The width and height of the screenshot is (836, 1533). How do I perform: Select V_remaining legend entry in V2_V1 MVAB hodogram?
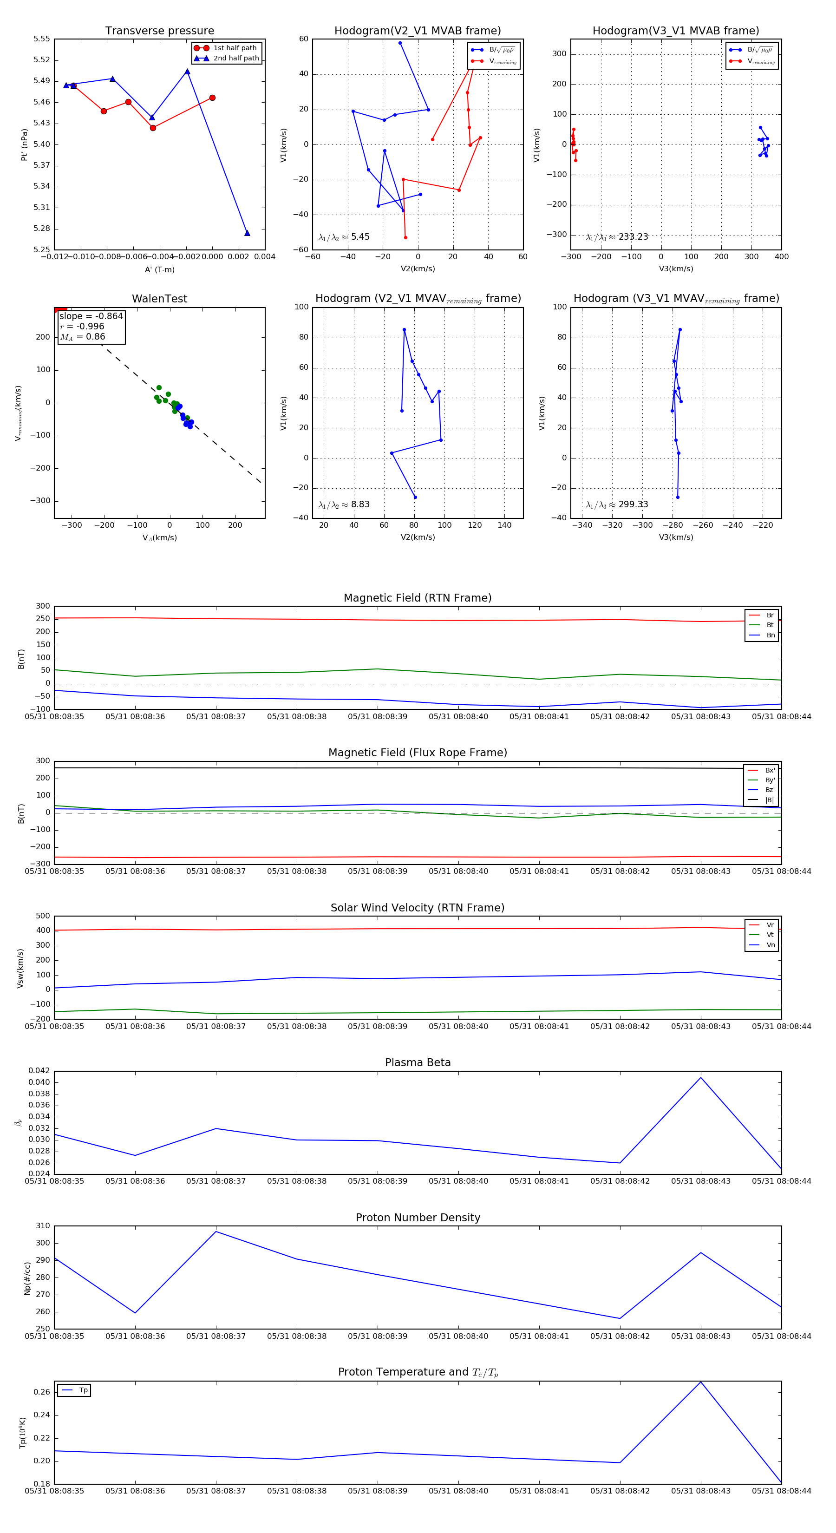(493, 61)
